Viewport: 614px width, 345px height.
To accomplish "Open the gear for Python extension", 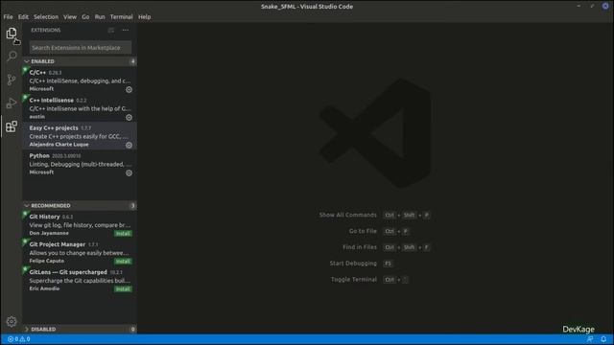I will click(x=129, y=172).
